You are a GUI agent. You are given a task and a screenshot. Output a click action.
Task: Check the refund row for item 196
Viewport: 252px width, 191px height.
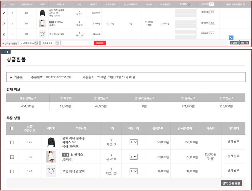coord(12,157)
